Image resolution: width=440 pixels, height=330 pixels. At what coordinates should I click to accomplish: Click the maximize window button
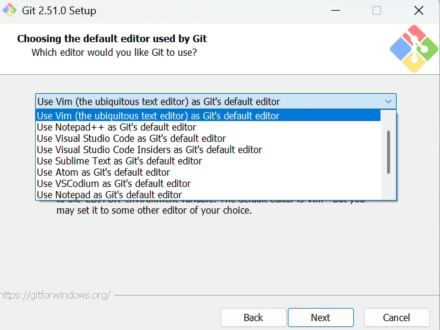click(376, 11)
